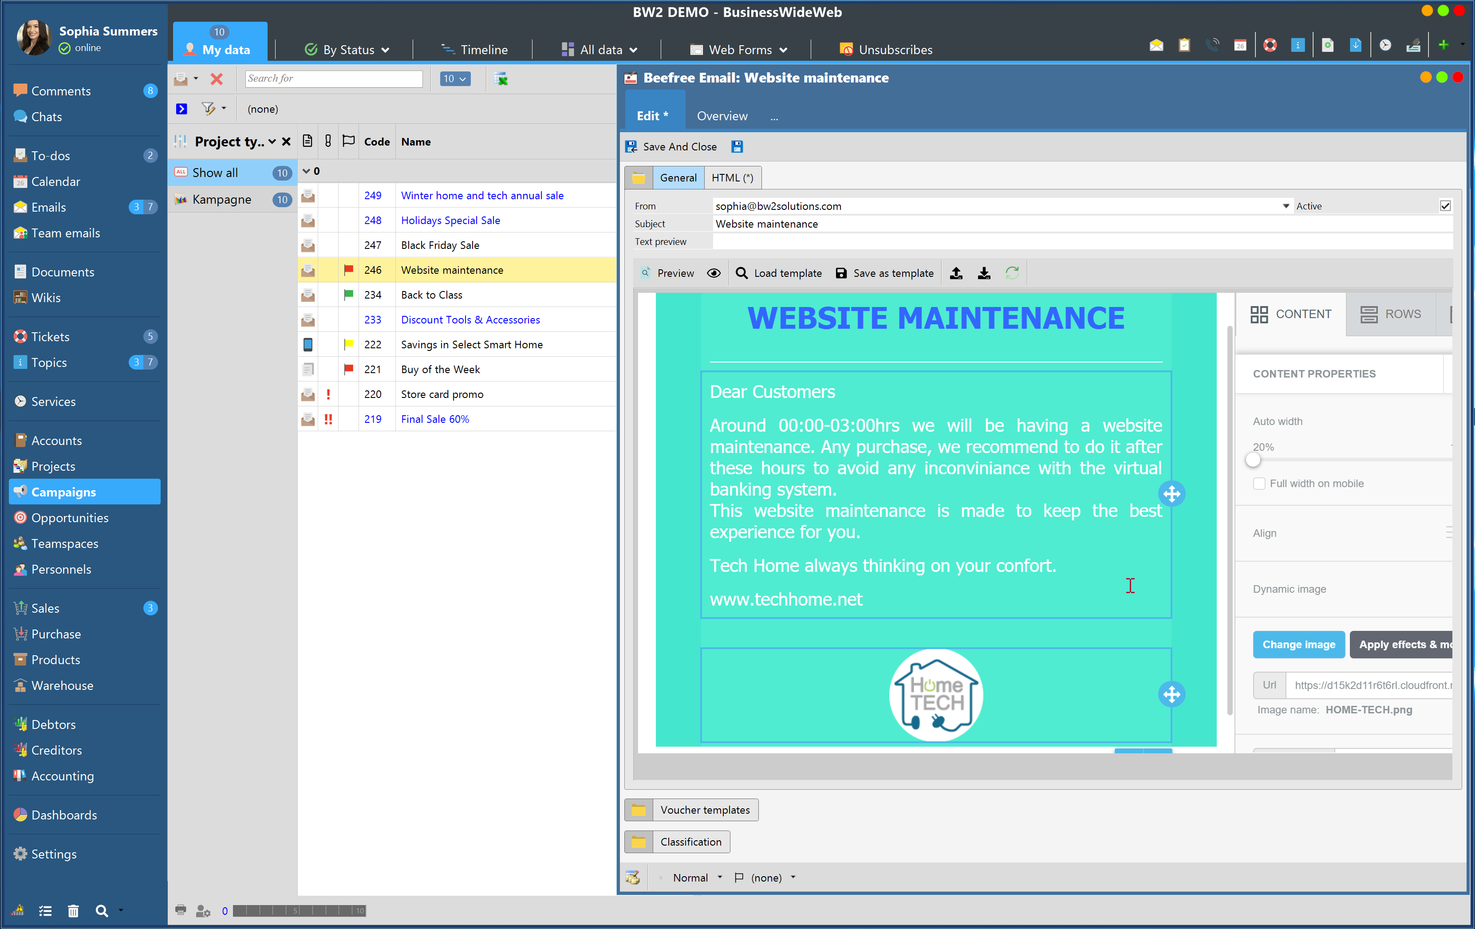Open the From email address dropdown
Viewport: 1475px width, 929px height.
[1286, 206]
